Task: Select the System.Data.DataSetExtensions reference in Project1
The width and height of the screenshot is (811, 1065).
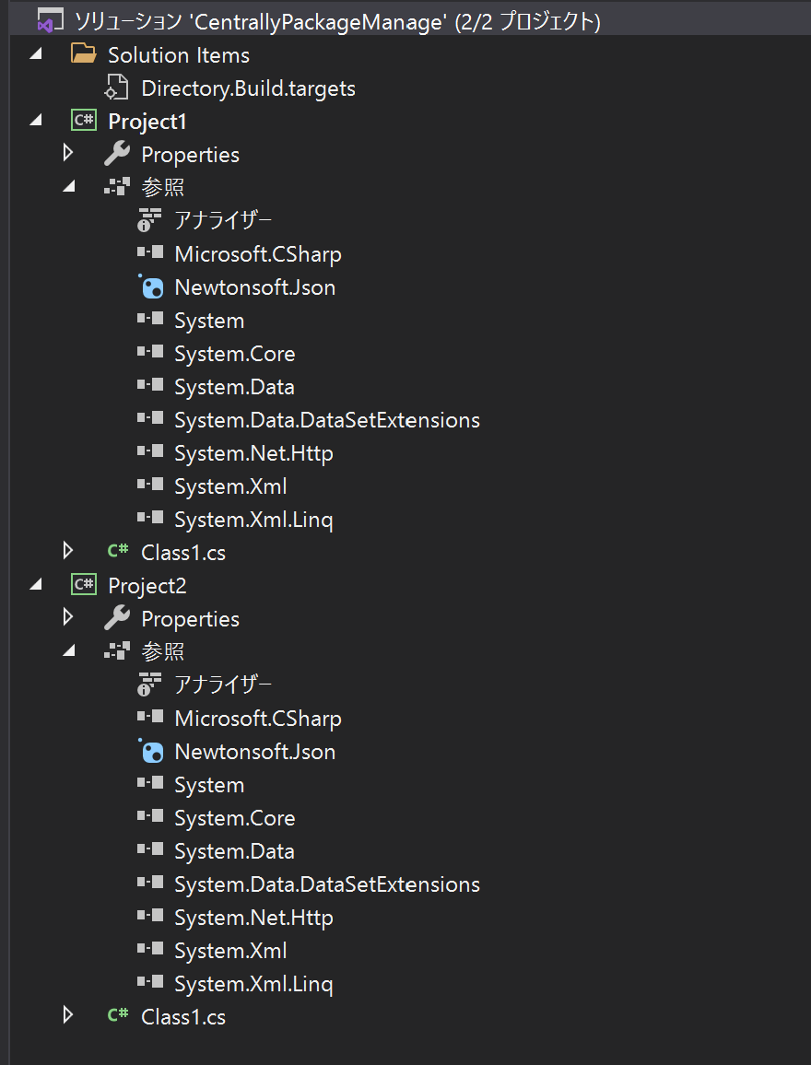Action: click(x=327, y=419)
